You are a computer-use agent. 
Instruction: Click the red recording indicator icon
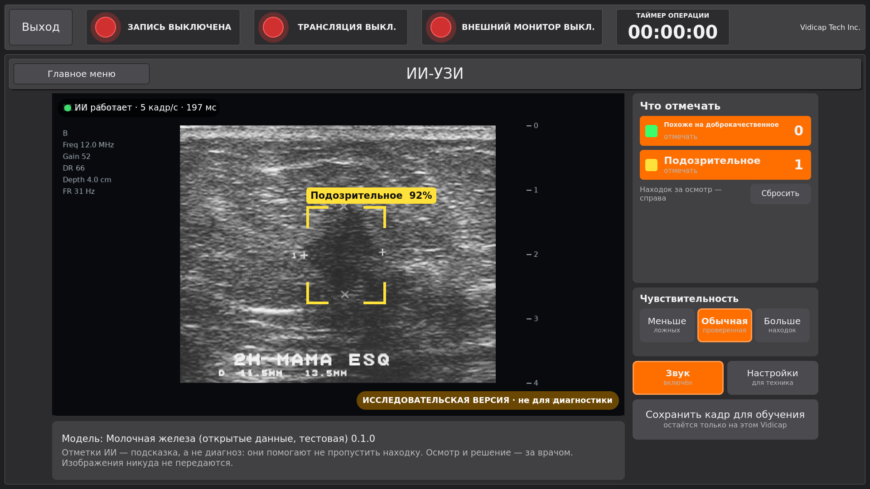click(x=106, y=27)
